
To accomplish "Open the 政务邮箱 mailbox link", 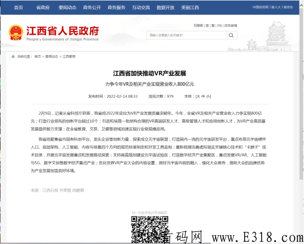I will 230,25.
